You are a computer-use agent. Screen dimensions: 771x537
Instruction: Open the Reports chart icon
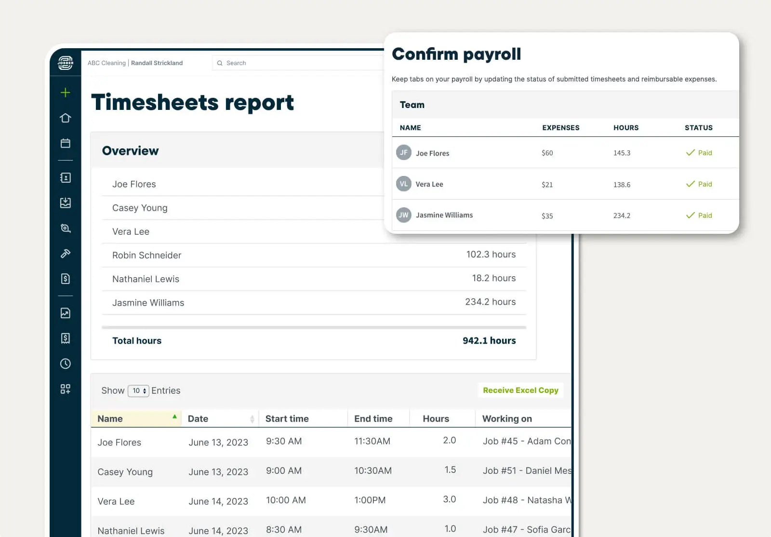[x=66, y=313]
